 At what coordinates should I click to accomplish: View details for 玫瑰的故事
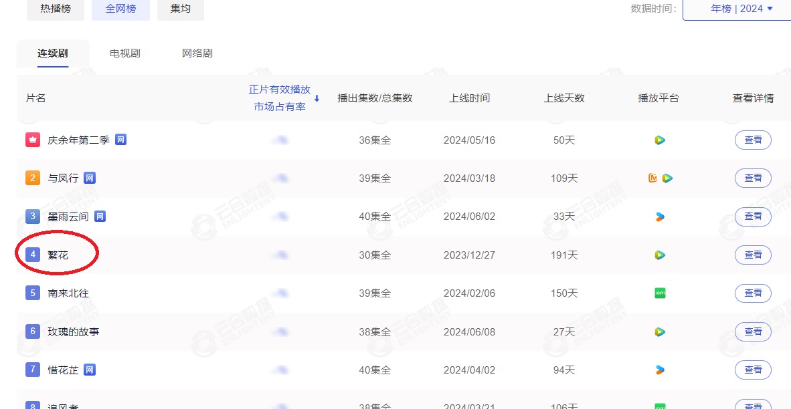[753, 331]
